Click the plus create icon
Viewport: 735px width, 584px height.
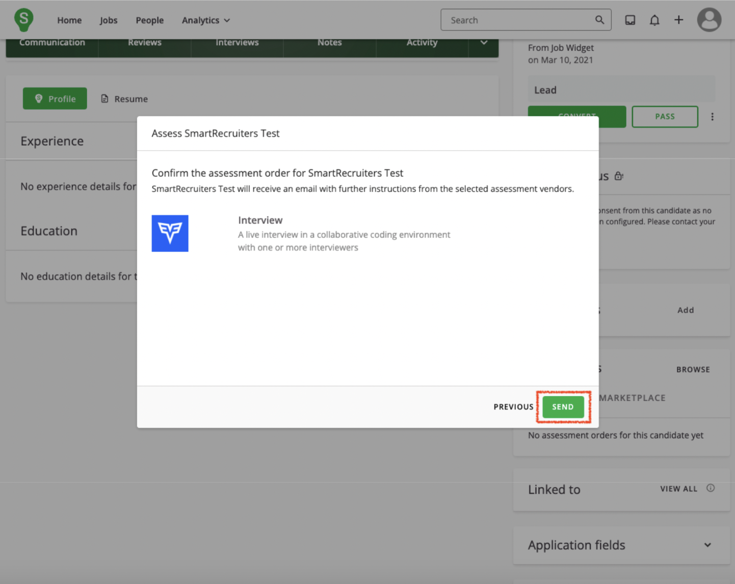coord(678,20)
